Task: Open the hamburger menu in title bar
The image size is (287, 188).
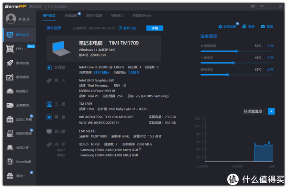Action: pyautogui.click(x=262, y=7)
